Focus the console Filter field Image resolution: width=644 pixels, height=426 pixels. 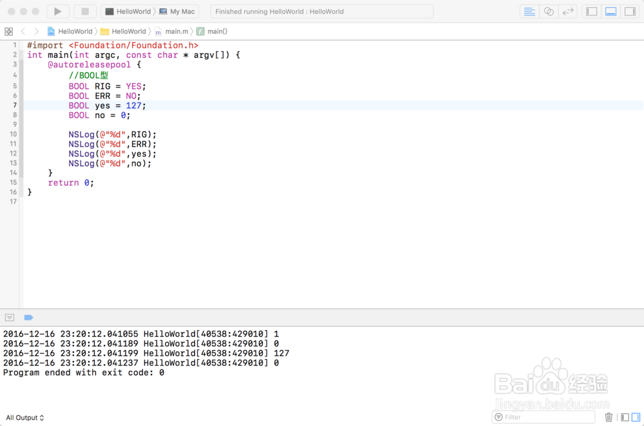(x=544, y=417)
